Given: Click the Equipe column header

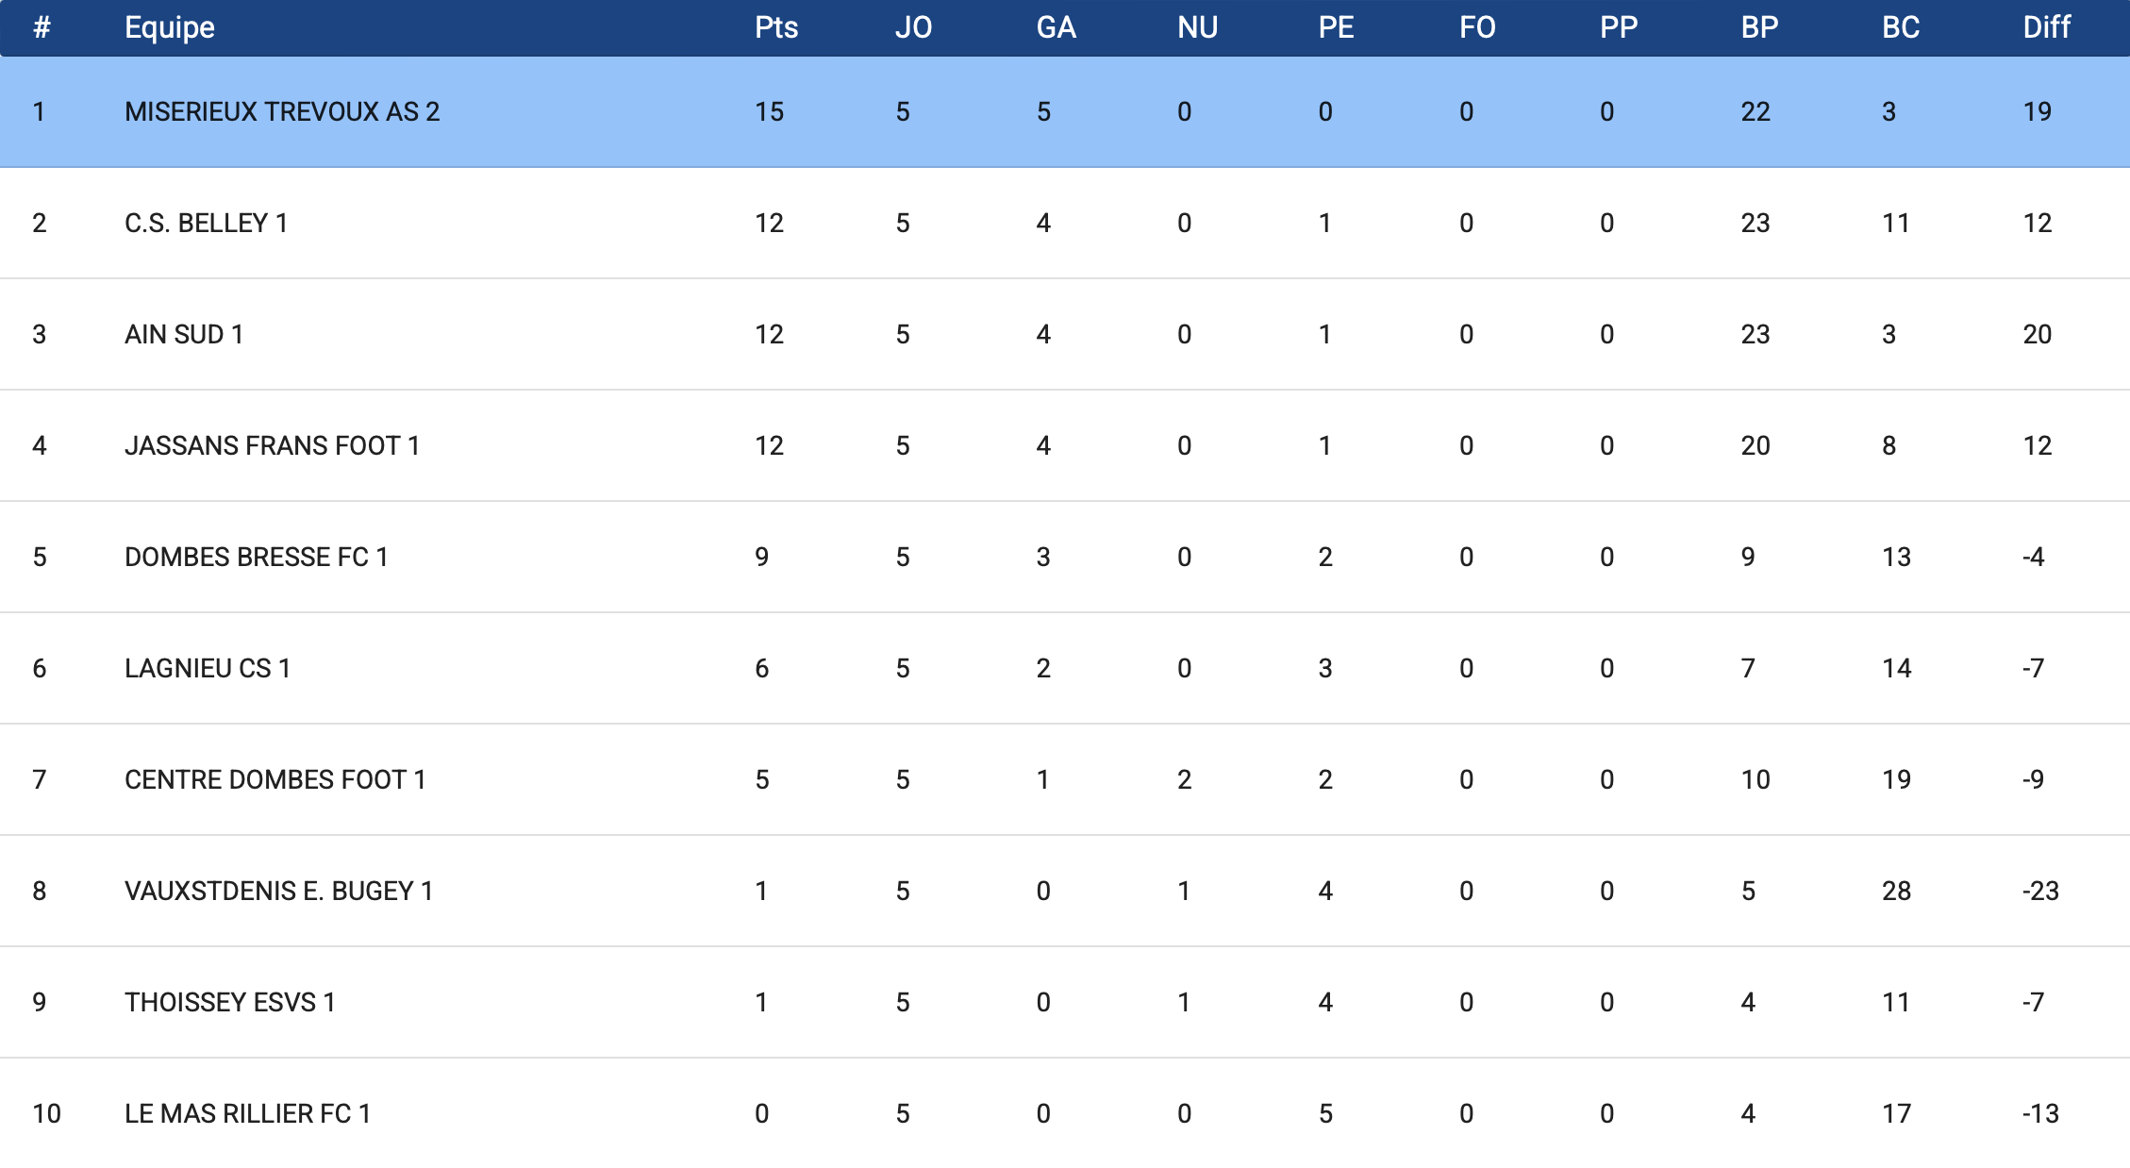Looking at the screenshot, I should [170, 27].
